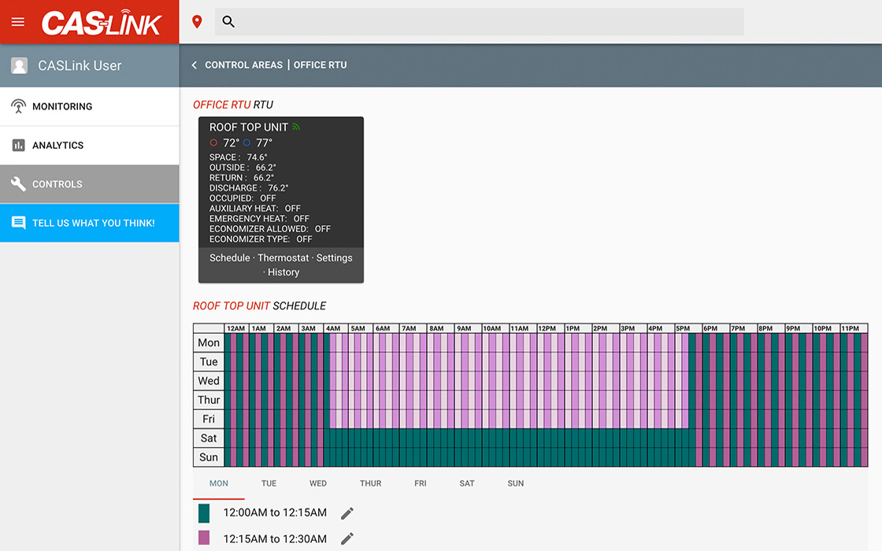Screen dimensions: 882x551
Task: Click the DISCHARGE: 76.2° reading
Action: pyautogui.click(x=249, y=188)
